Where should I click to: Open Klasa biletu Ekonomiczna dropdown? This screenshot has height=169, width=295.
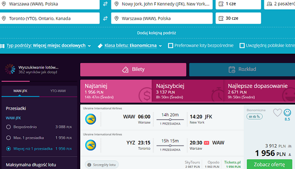coord(133,46)
